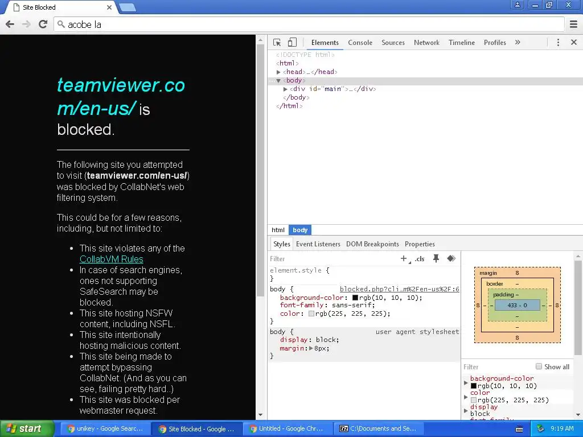Click the keyboard icon in taskbar
The height and width of the screenshot is (437, 583).
point(519,429)
